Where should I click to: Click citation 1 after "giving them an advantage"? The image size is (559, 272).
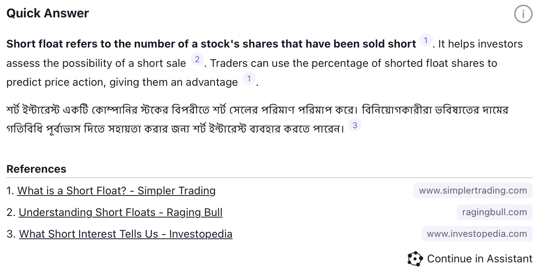(x=249, y=79)
